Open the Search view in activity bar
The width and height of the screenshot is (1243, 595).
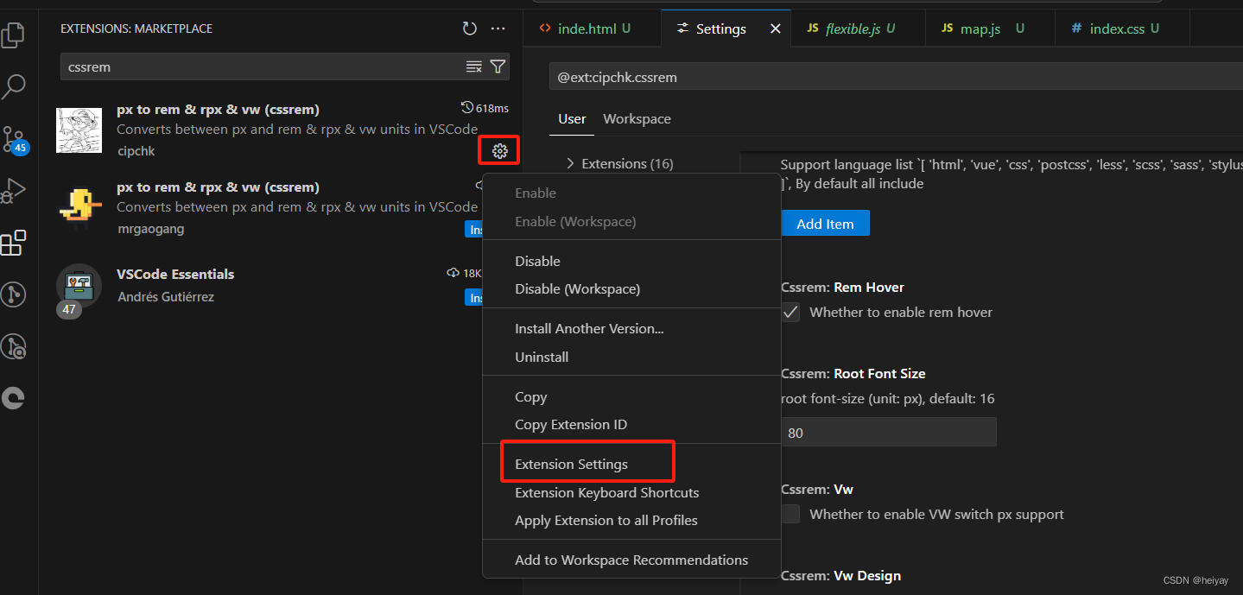pyautogui.click(x=14, y=86)
